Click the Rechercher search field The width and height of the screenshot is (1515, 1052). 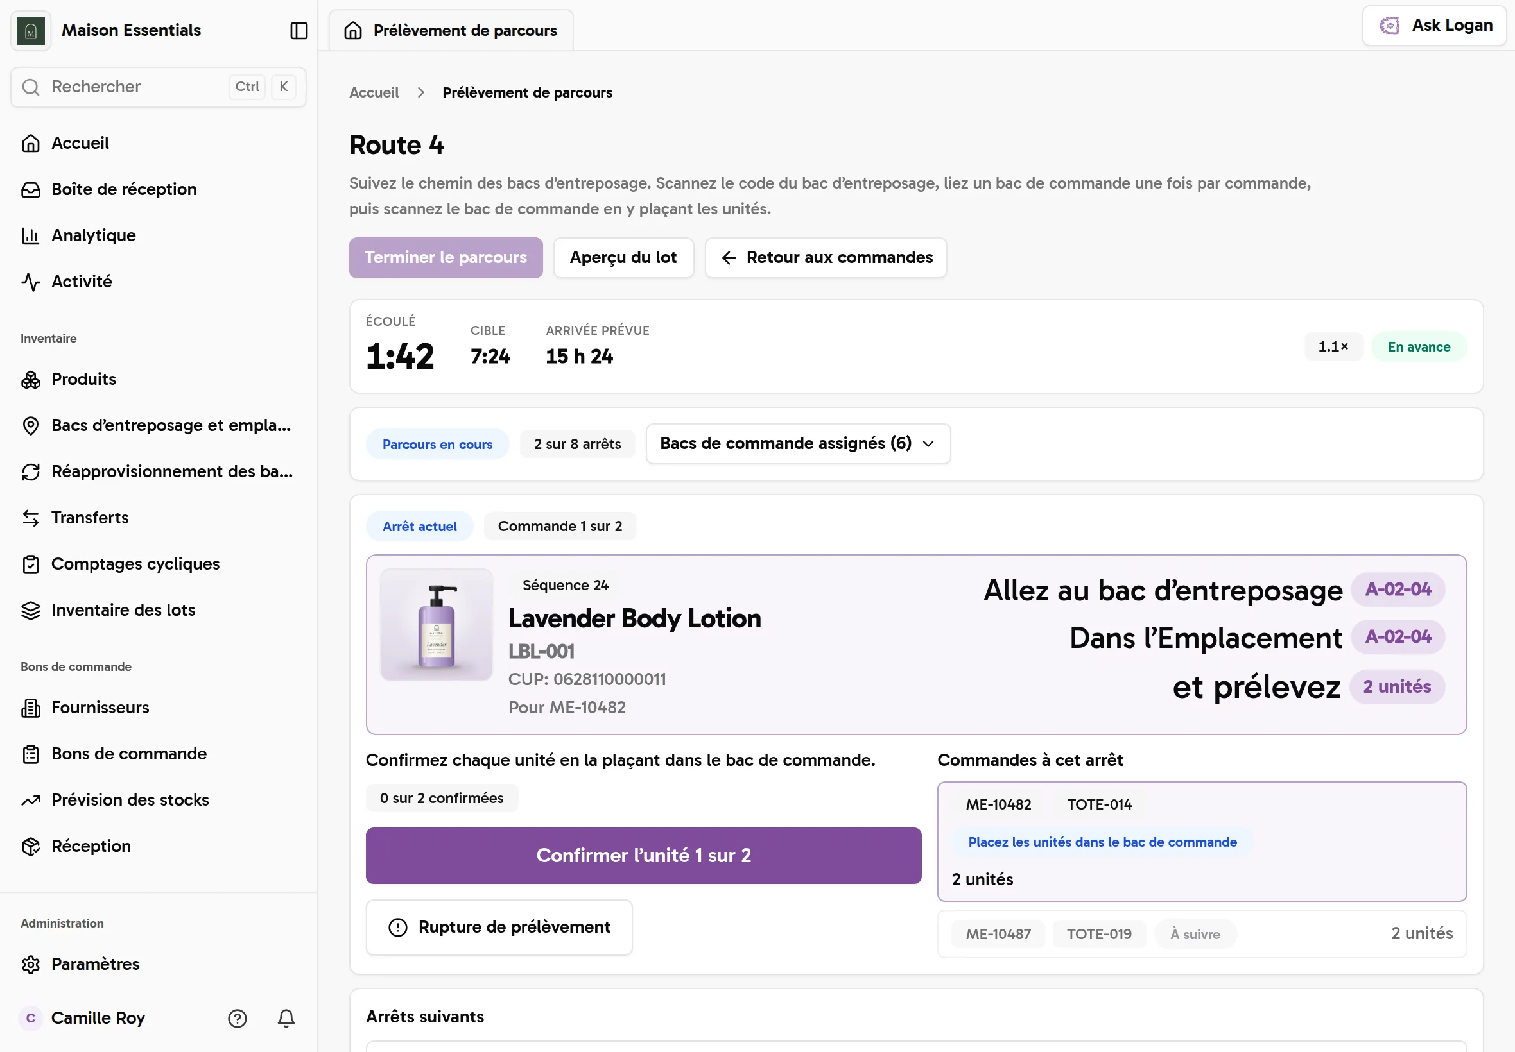[159, 87]
